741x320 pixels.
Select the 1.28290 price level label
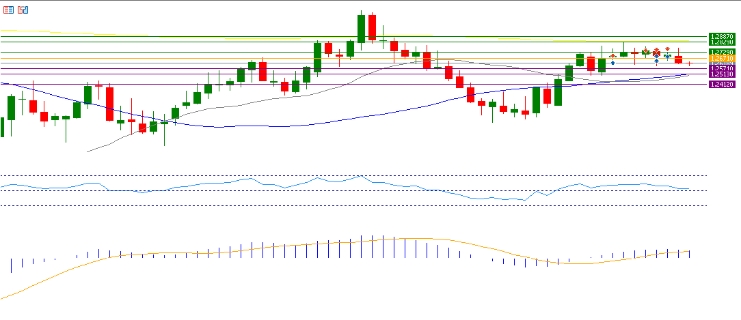tap(722, 42)
